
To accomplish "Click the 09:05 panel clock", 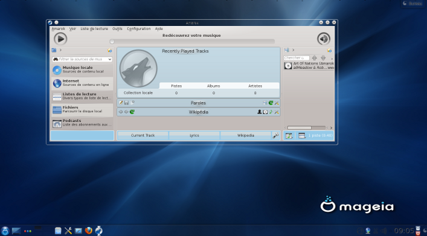I will 404,231.
